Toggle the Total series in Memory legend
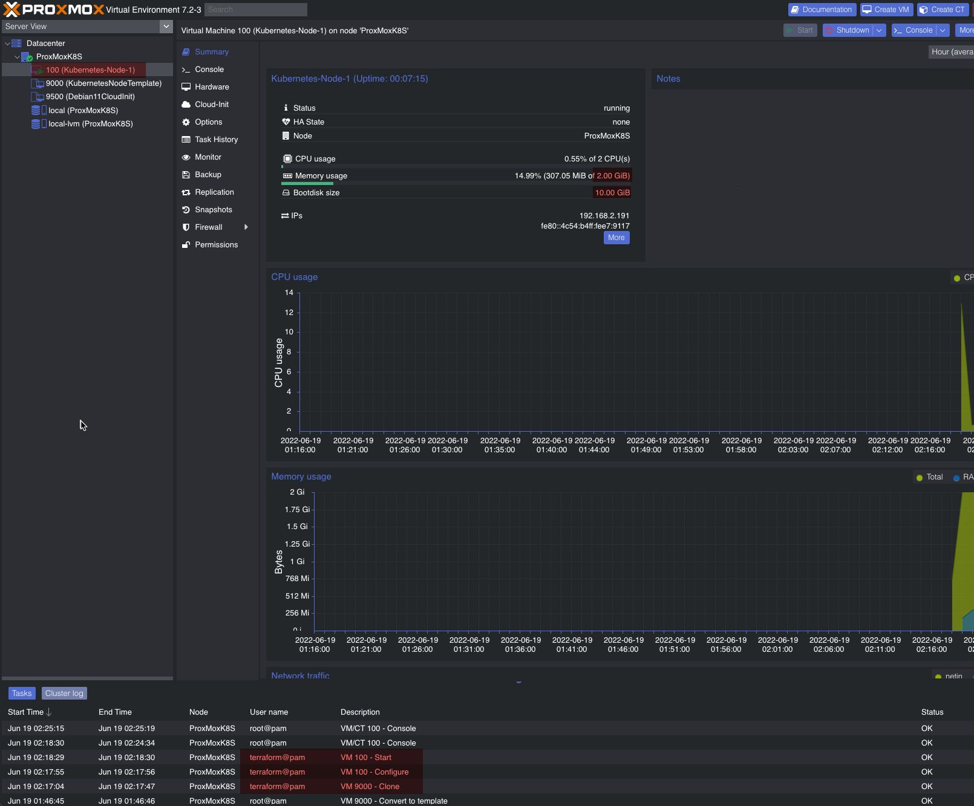This screenshot has height=806, width=974. 929,477
